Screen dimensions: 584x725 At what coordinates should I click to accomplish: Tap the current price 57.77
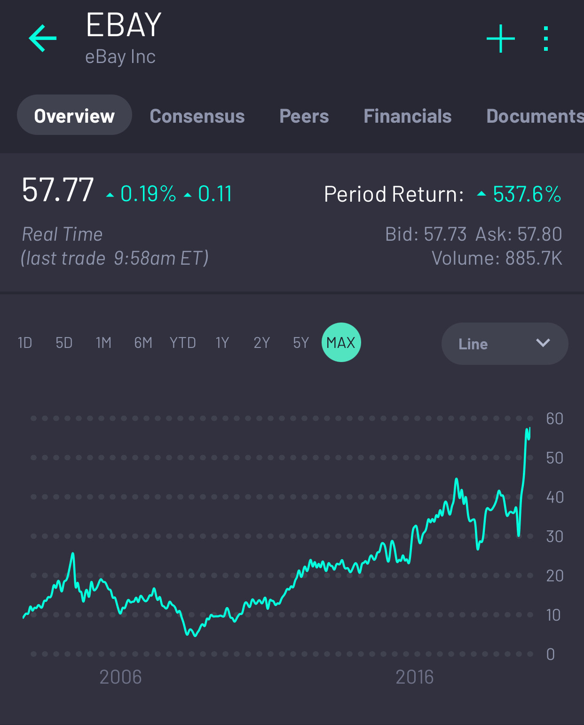[x=58, y=190]
